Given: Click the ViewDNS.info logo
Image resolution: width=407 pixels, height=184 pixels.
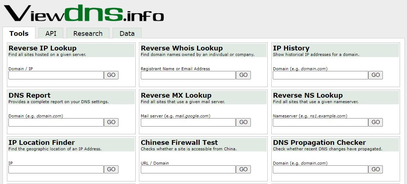Looking at the screenshot, I should coord(84,14).
